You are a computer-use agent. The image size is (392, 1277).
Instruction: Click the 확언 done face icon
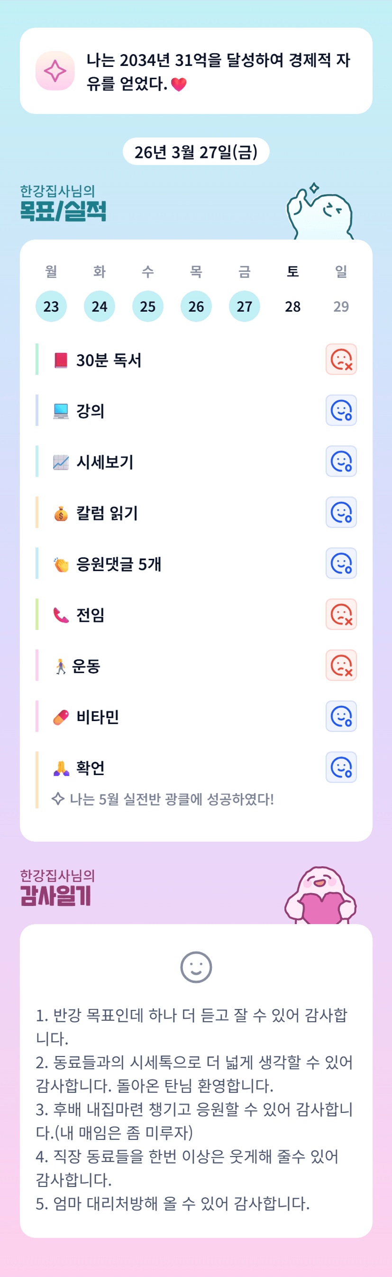pos(341,768)
